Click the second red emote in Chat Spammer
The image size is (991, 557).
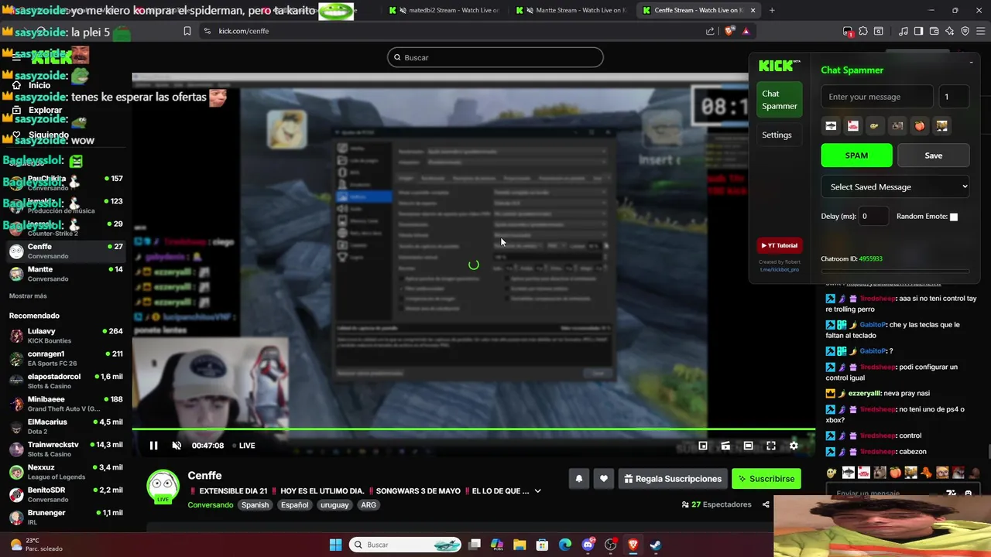(853, 126)
